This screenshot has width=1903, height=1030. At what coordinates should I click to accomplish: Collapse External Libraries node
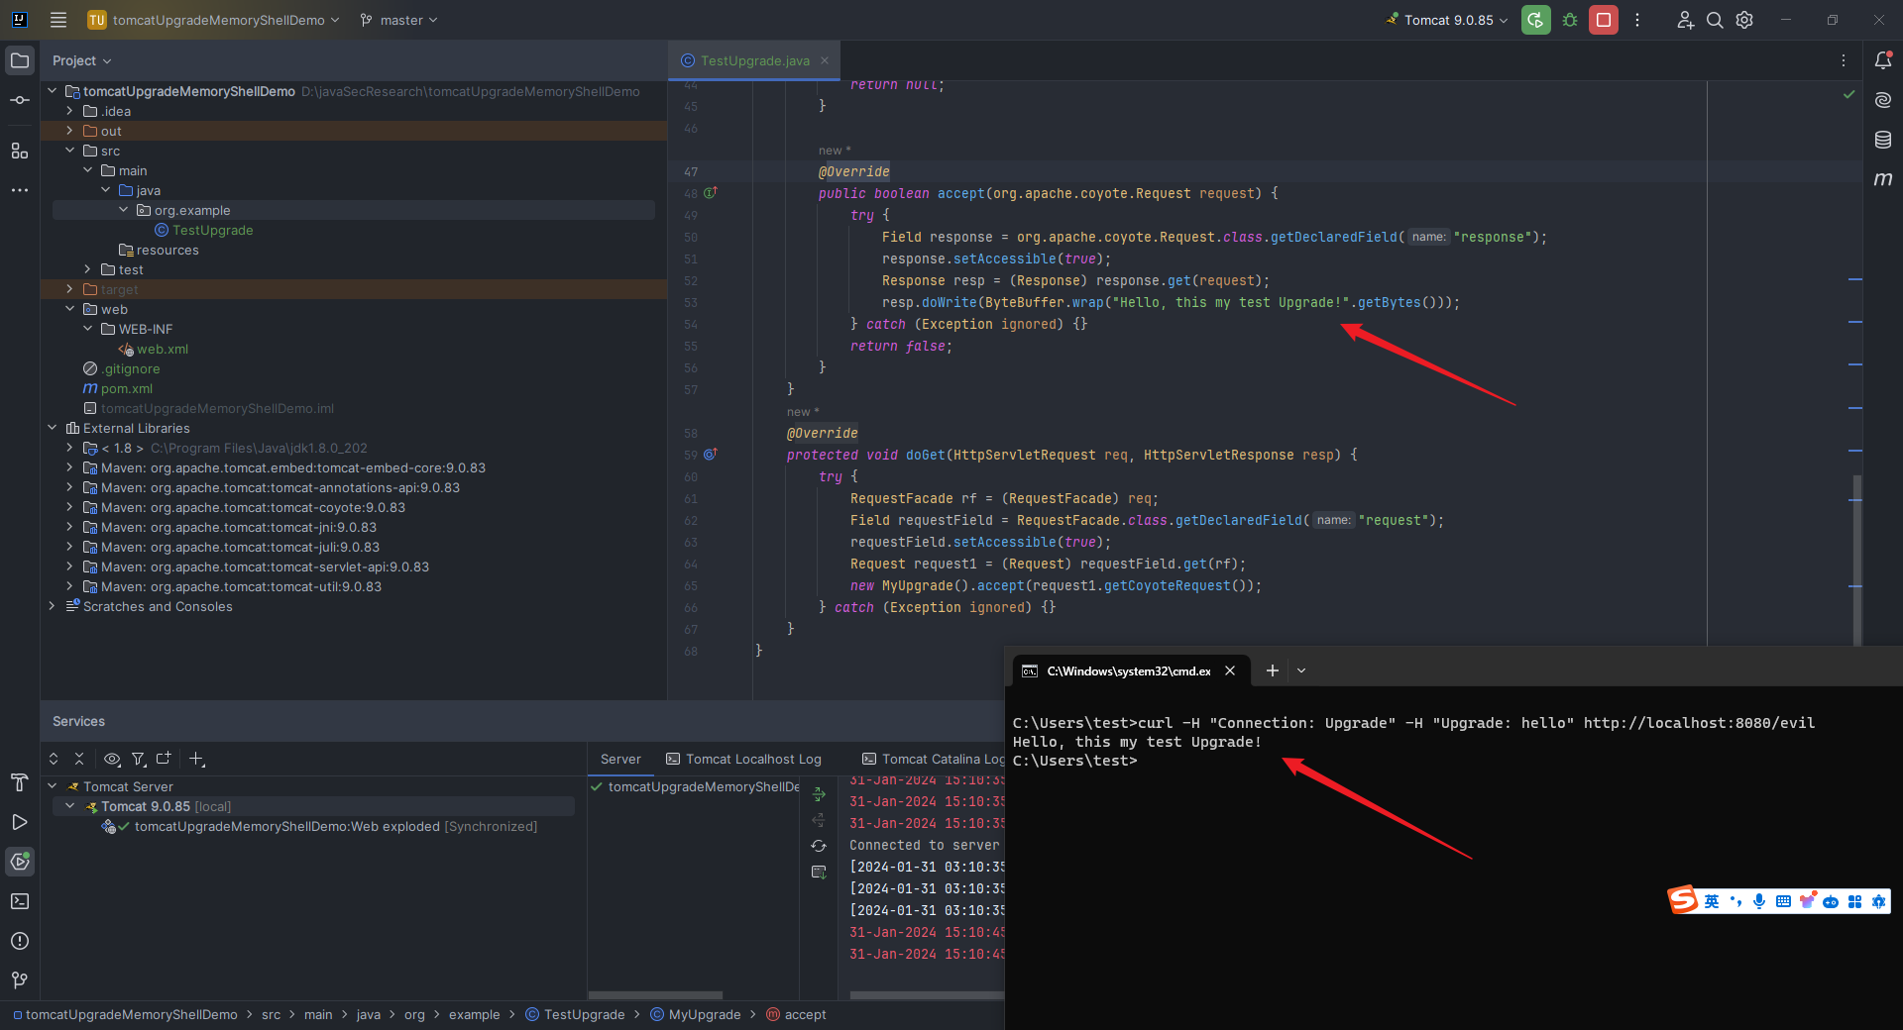52,428
